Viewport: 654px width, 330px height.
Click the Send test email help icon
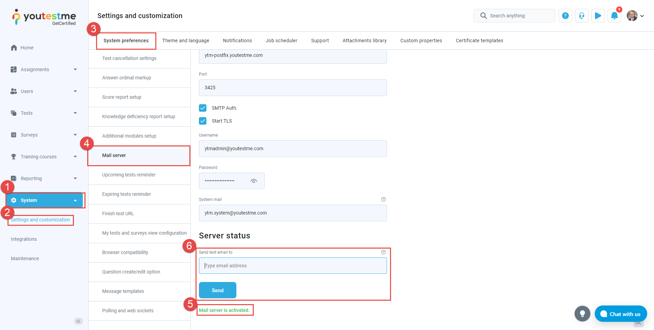pos(383,252)
